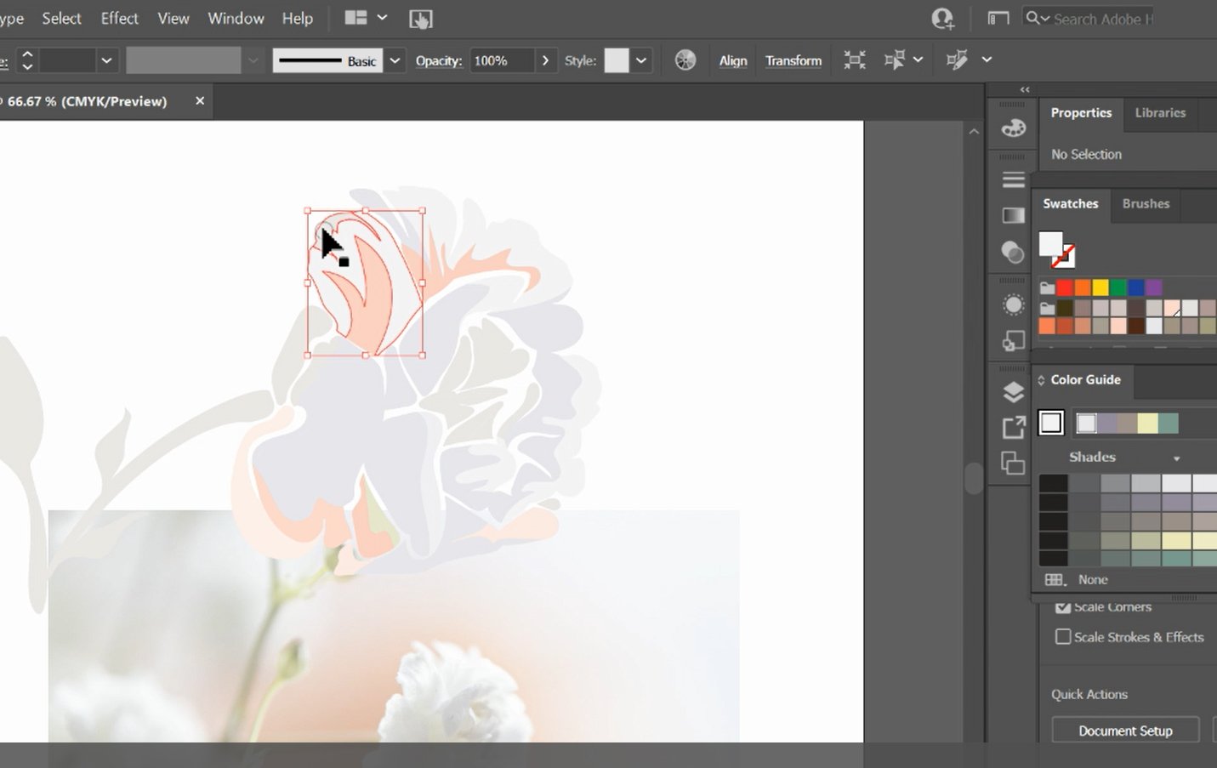
Task: Click the Stroke panel lines icon
Action: tap(1013, 179)
